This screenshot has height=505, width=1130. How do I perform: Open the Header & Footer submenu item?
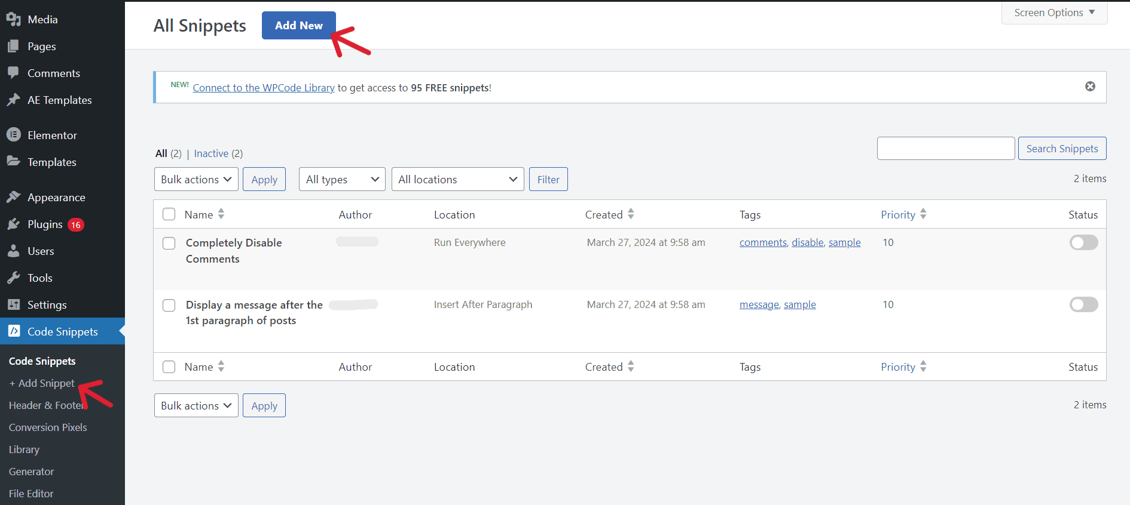click(47, 405)
